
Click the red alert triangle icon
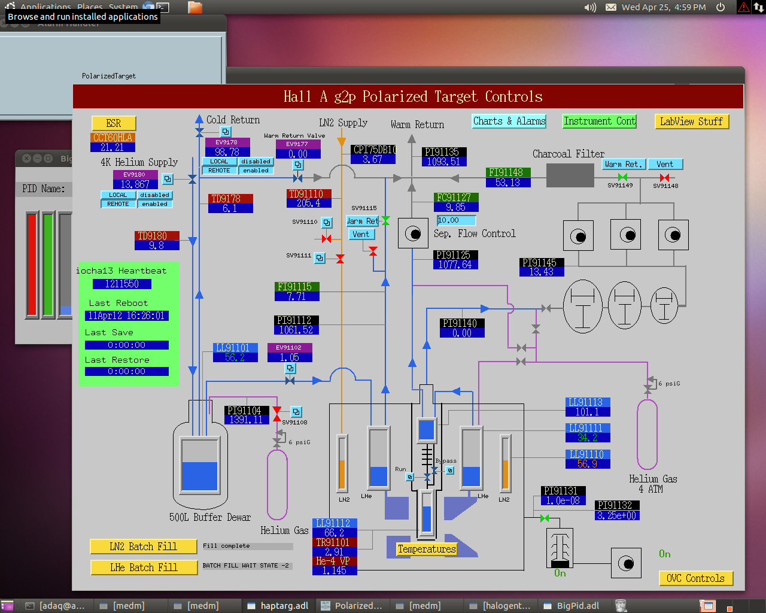coord(744,7)
